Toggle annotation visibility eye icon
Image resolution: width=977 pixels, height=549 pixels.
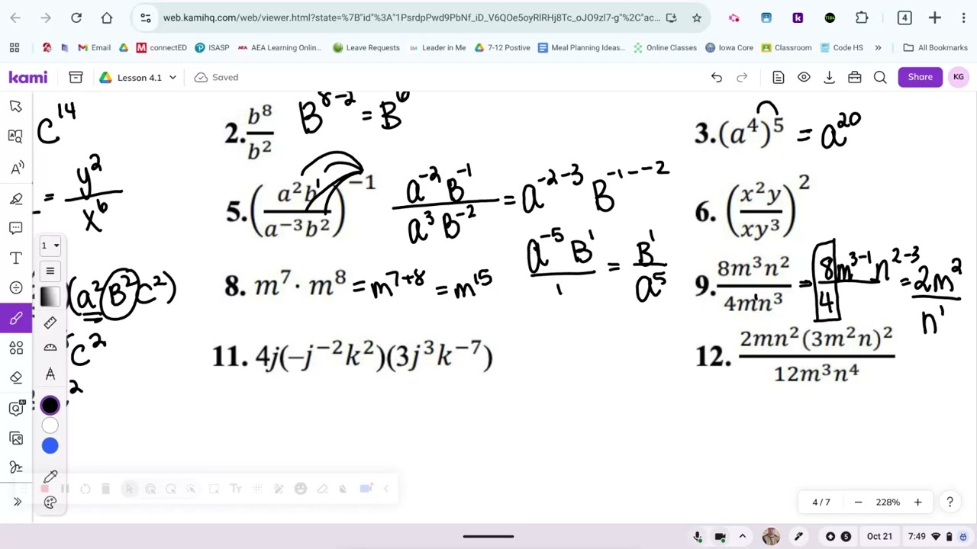pyautogui.click(x=804, y=77)
